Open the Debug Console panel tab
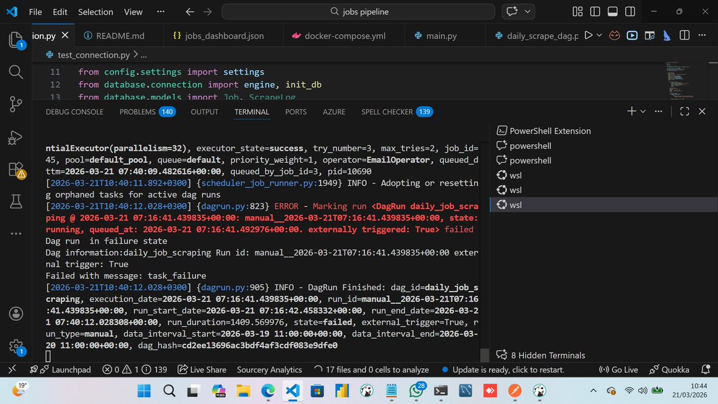The width and height of the screenshot is (718, 404). (74, 111)
